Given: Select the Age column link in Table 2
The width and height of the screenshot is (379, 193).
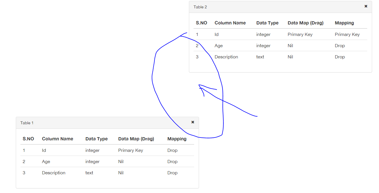Looking at the screenshot, I should [219, 45].
